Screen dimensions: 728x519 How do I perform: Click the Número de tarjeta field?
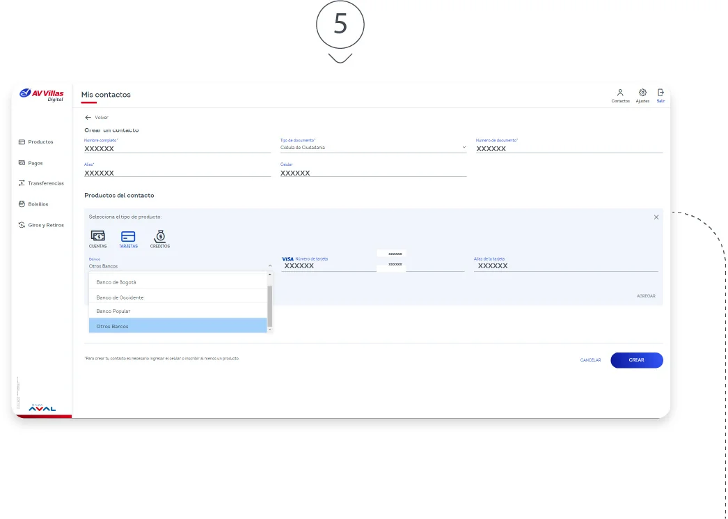click(x=327, y=266)
